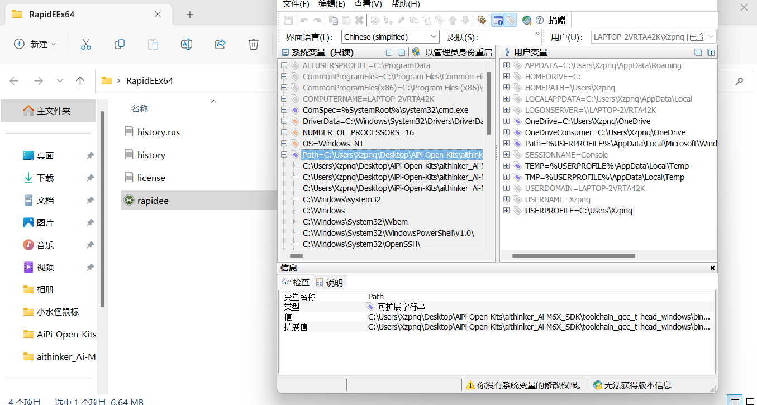Click the 可扩展字符串 type value

click(x=401, y=307)
